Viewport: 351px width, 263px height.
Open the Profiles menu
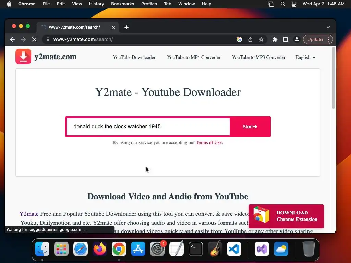tap(149, 4)
